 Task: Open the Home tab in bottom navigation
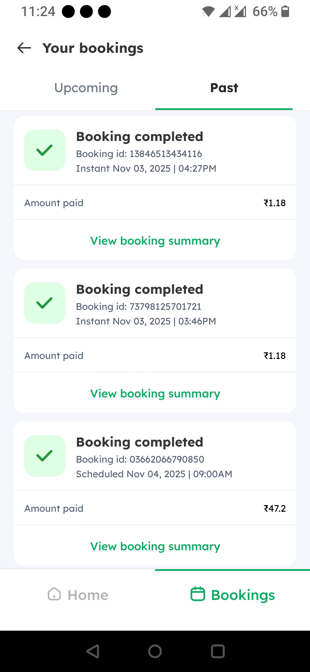[x=78, y=595]
